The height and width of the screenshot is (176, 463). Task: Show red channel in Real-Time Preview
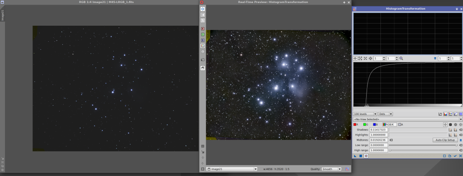tap(203, 29)
